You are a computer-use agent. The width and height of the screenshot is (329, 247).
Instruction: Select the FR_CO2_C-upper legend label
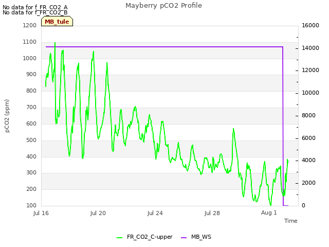(x=150, y=237)
